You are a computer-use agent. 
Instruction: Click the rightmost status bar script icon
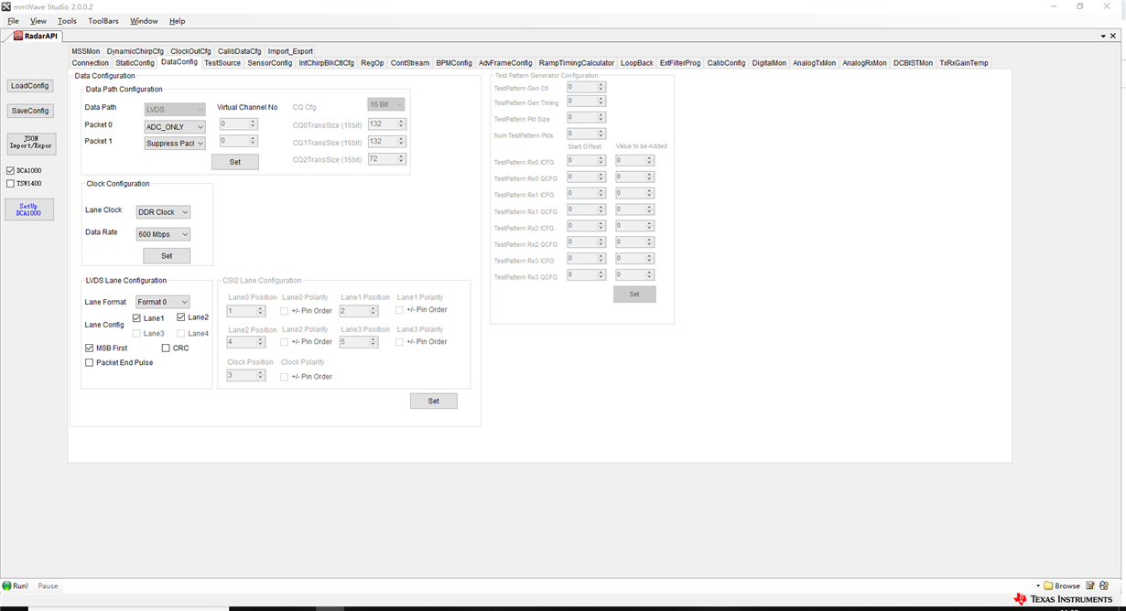tap(1104, 585)
